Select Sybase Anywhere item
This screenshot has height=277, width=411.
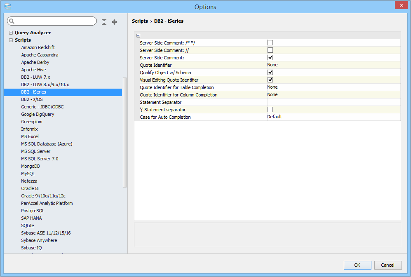39,241
